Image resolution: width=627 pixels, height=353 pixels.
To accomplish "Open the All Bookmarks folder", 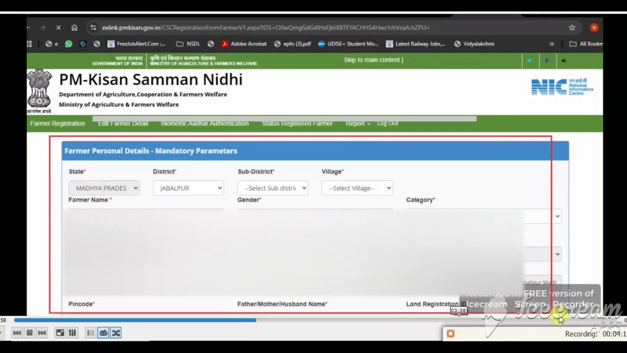I will click(x=586, y=44).
